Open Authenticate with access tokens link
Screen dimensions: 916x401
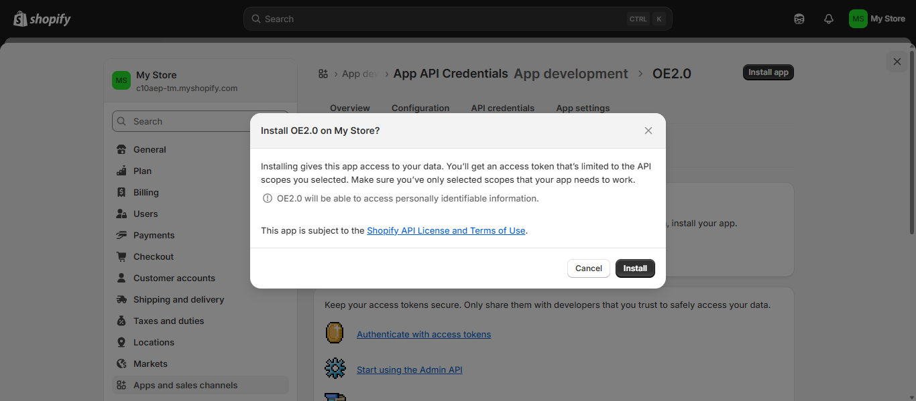(x=423, y=334)
